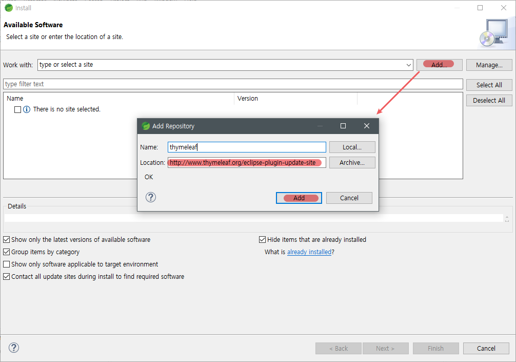Uncheck Group items by category
This screenshot has width=516, height=362.
(x=6, y=252)
